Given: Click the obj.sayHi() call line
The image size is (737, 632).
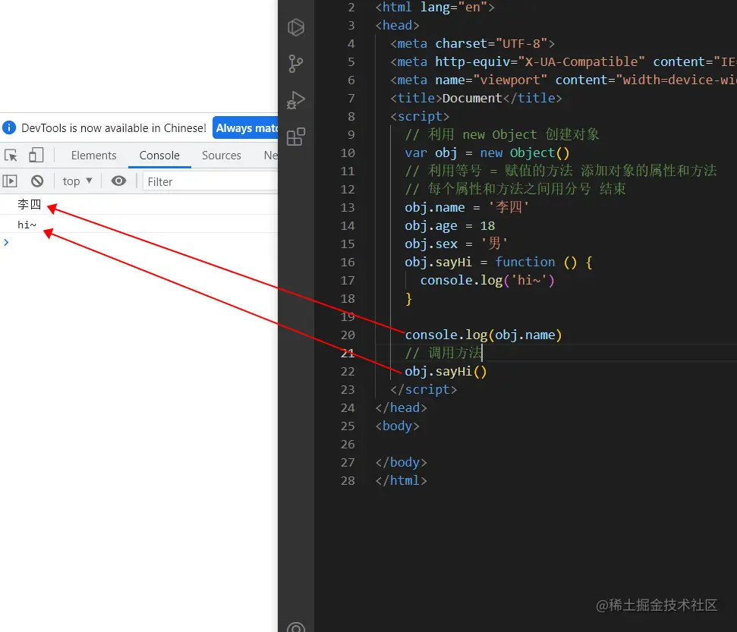Looking at the screenshot, I should pyautogui.click(x=446, y=372).
